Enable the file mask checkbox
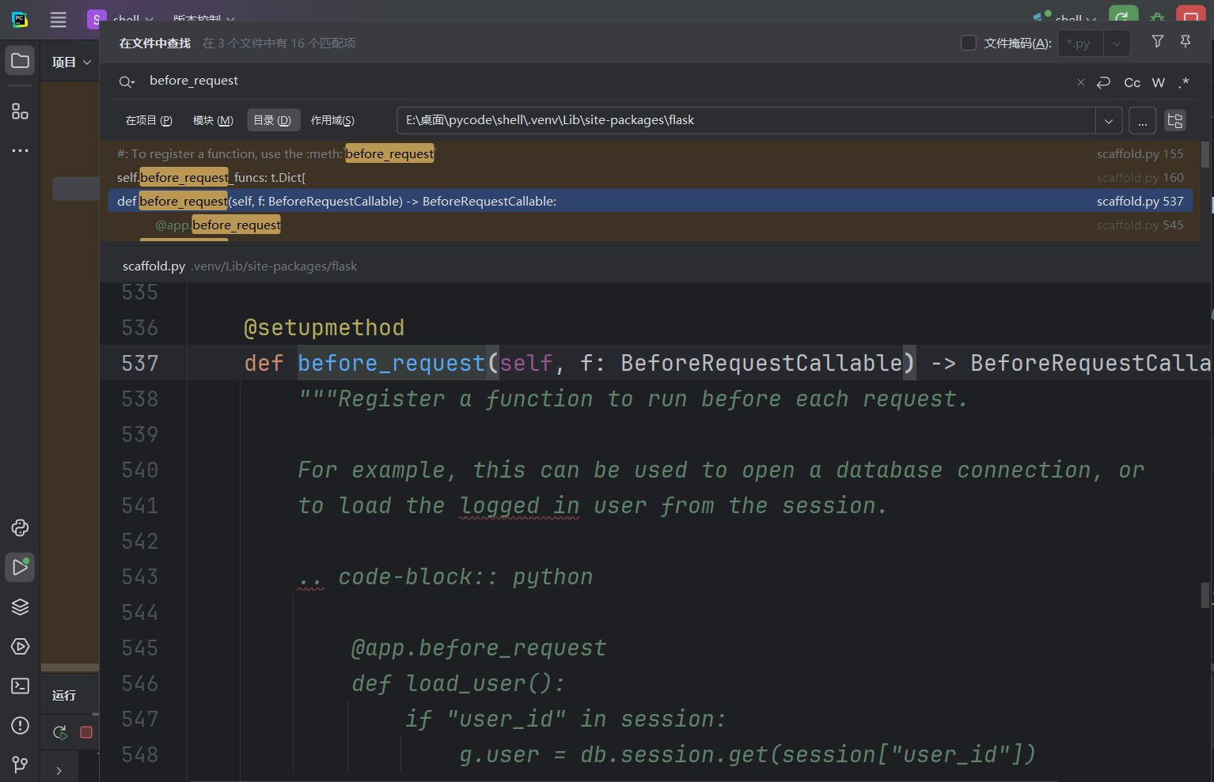This screenshot has height=782, width=1214. tap(968, 43)
